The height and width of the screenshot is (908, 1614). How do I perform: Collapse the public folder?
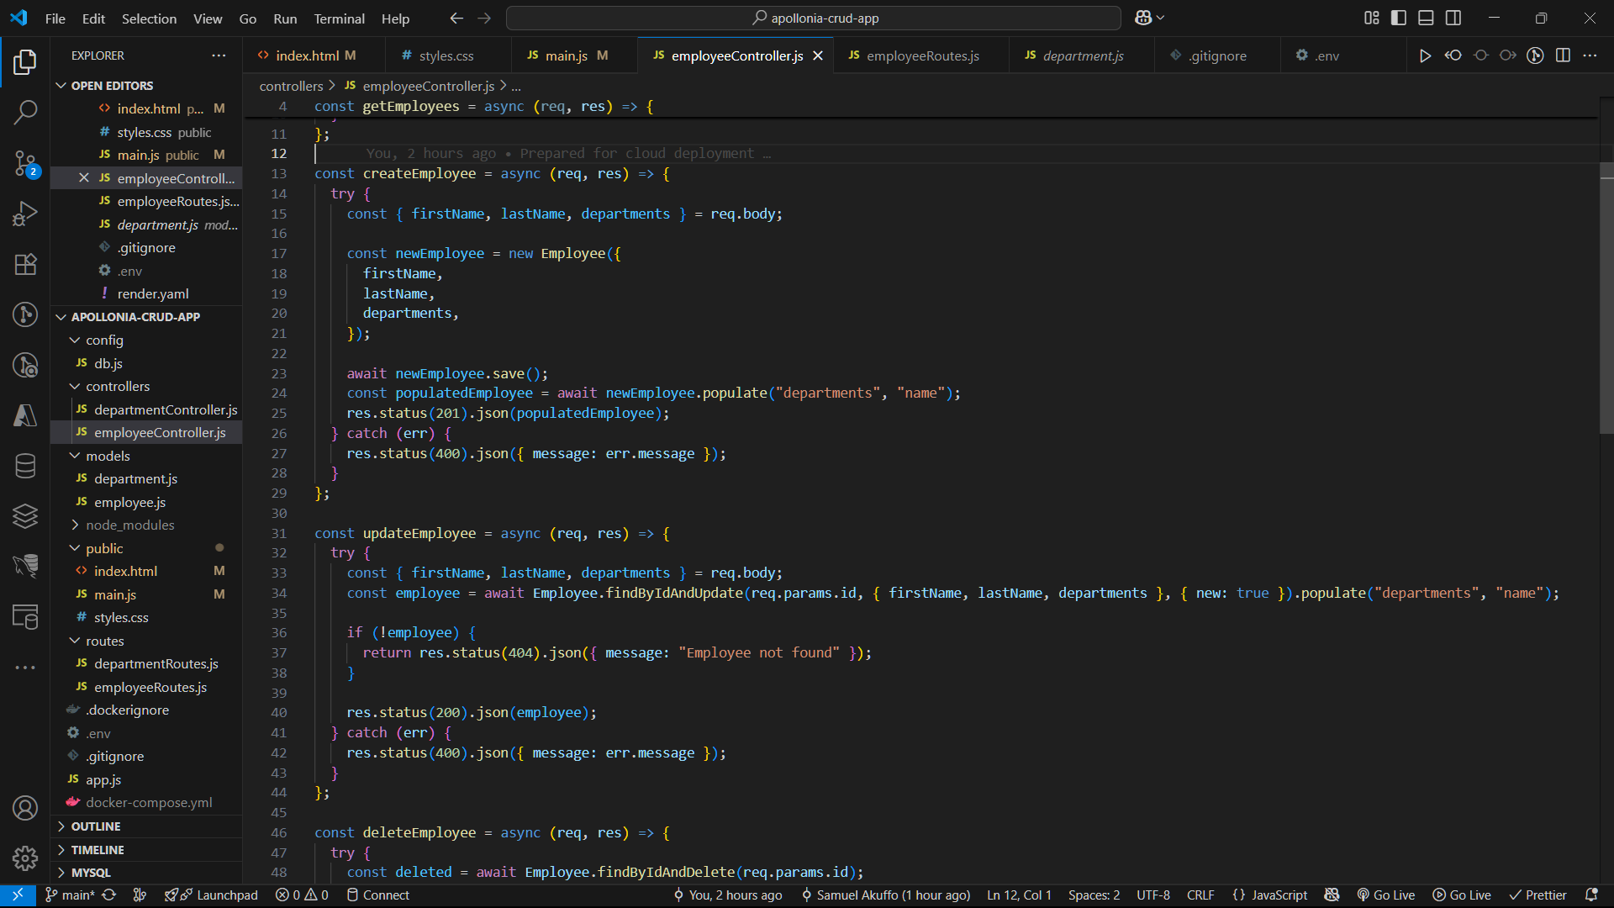coord(146,548)
